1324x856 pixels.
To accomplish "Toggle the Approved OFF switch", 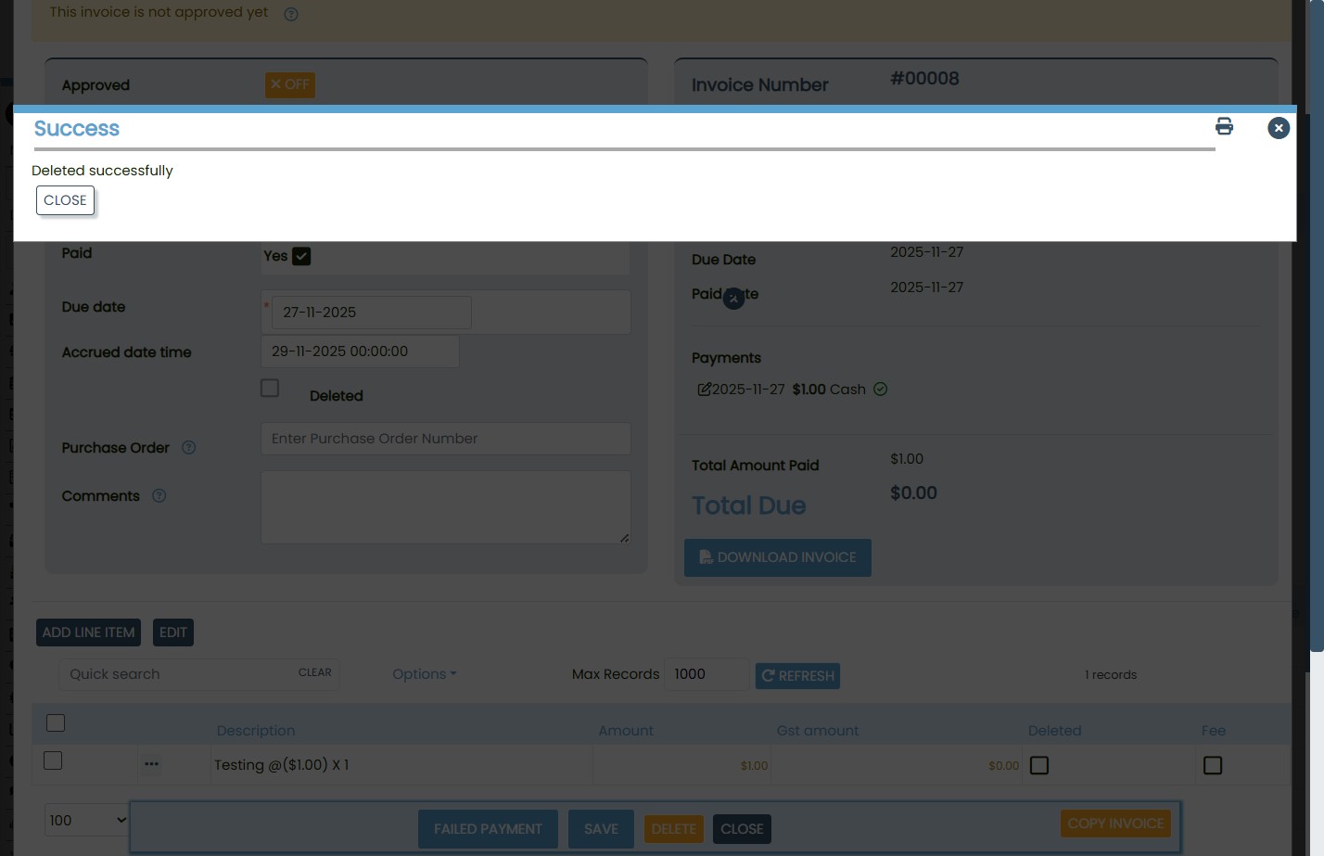I will pos(290,84).
